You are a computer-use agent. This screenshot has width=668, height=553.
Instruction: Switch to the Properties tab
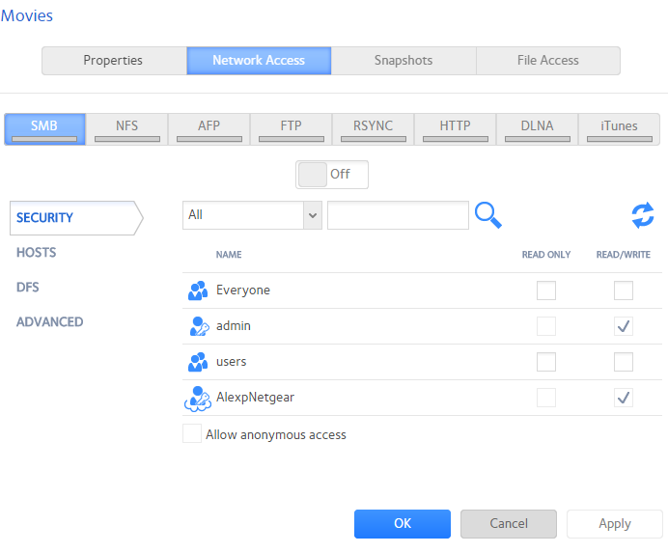coord(114,61)
